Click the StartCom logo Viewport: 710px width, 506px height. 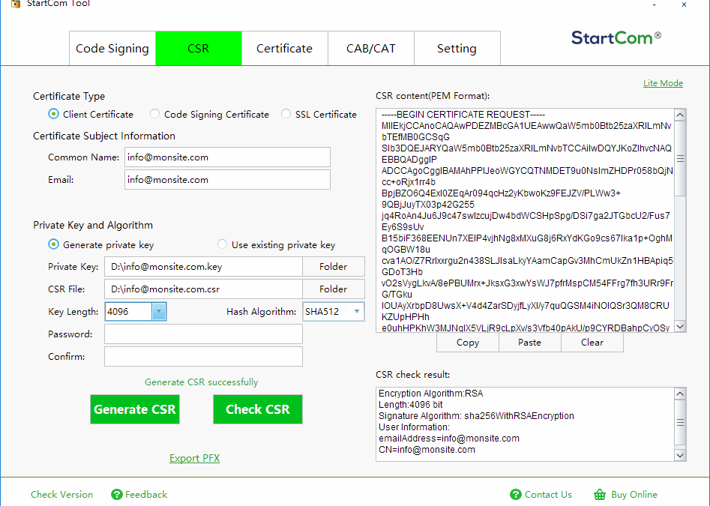point(616,38)
